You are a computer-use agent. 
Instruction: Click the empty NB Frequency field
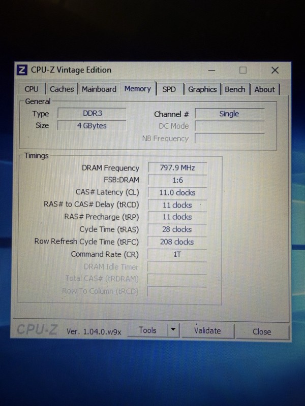pyautogui.click(x=230, y=139)
